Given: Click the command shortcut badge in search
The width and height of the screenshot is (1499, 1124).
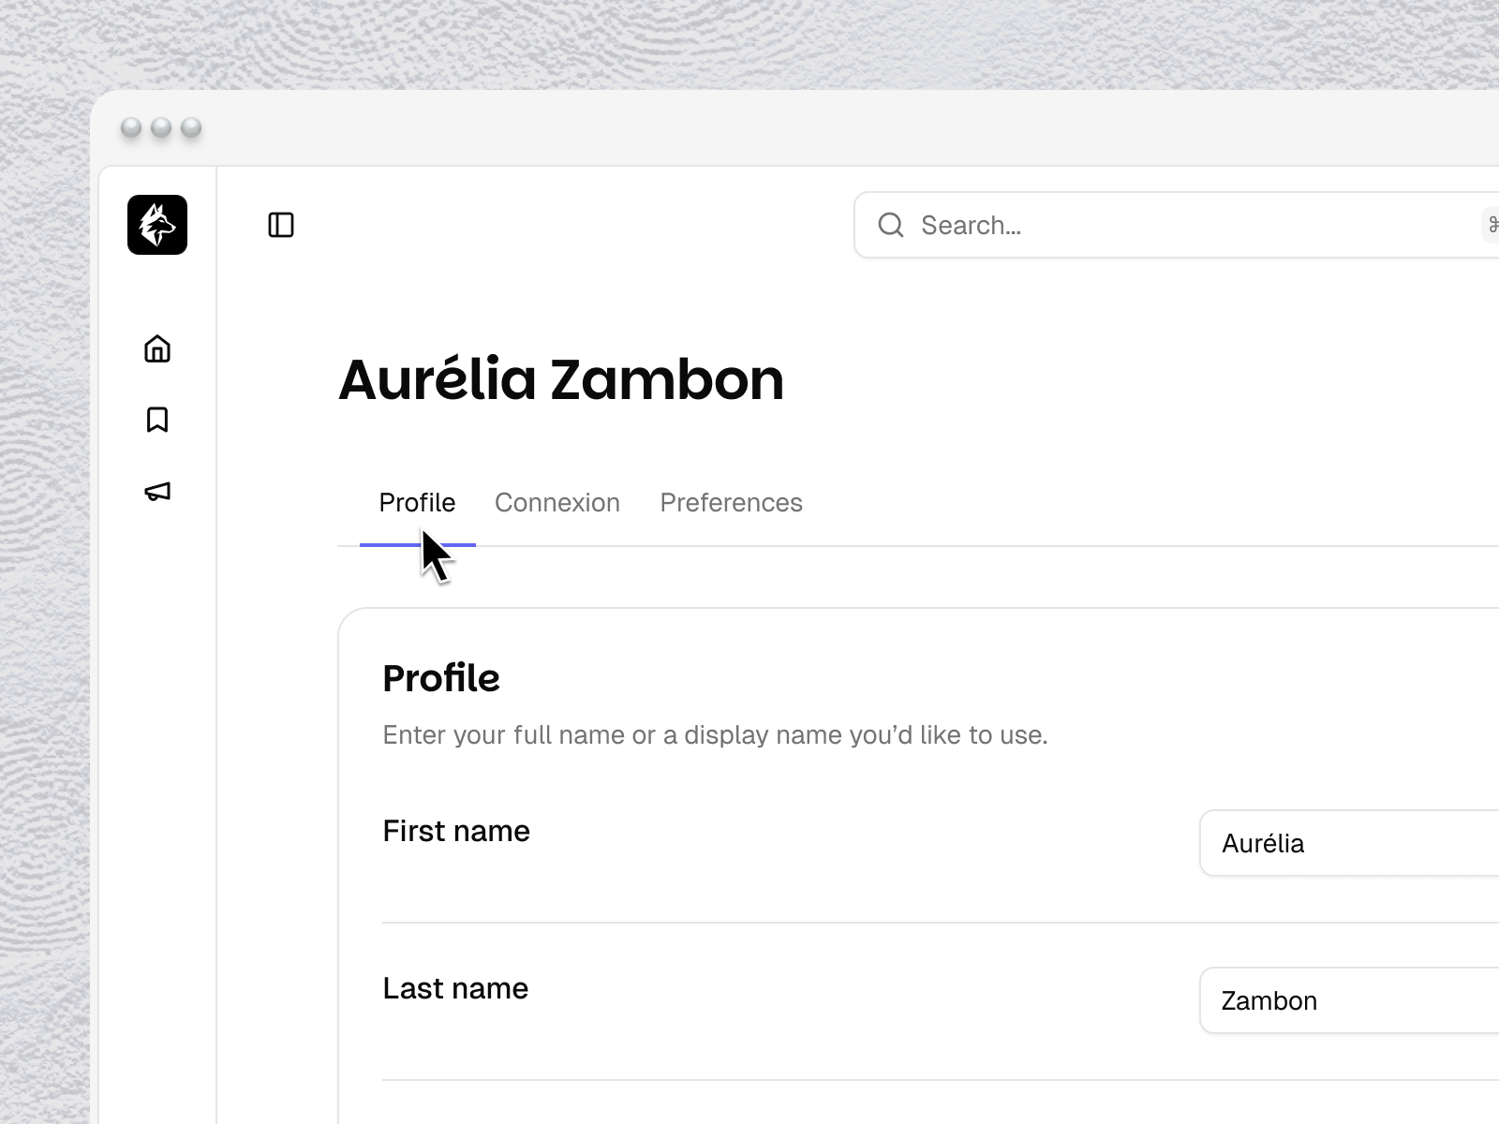Looking at the screenshot, I should point(1491,225).
